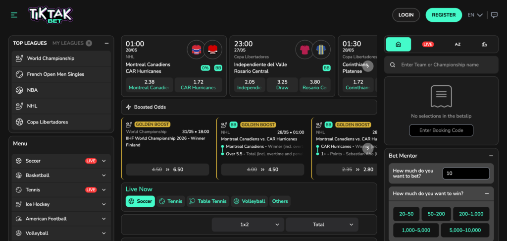Select Volleyball under Live Now
Image resolution: width=507 pixels, height=241 pixels.
pyautogui.click(x=250, y=201)
